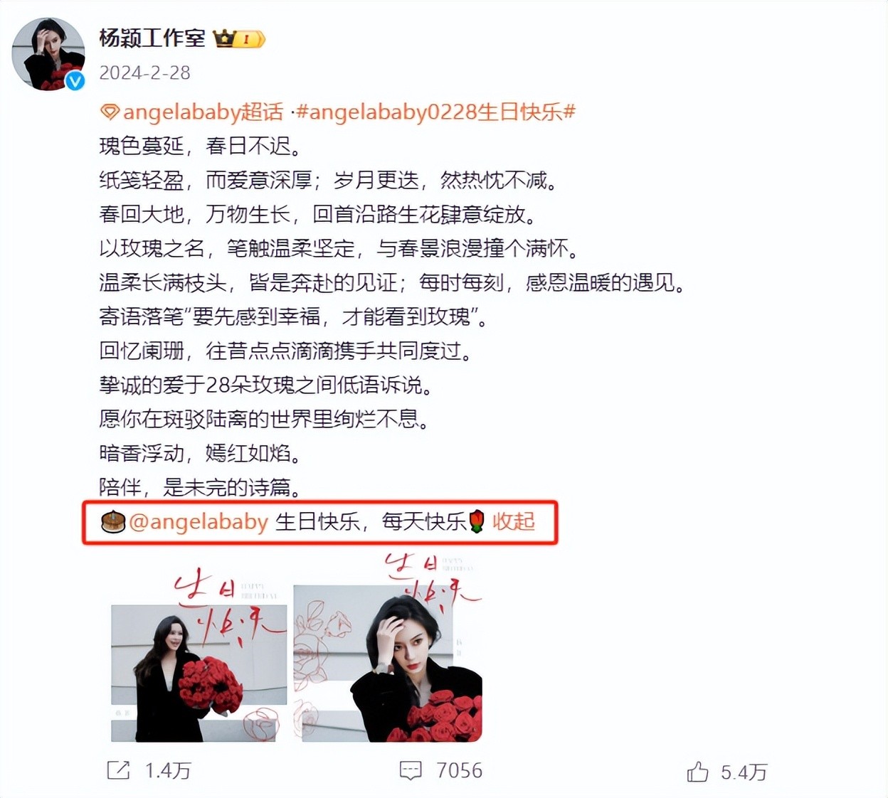Click the 5.4万 like count
888x798 pixels.
(x=744, y=772)
